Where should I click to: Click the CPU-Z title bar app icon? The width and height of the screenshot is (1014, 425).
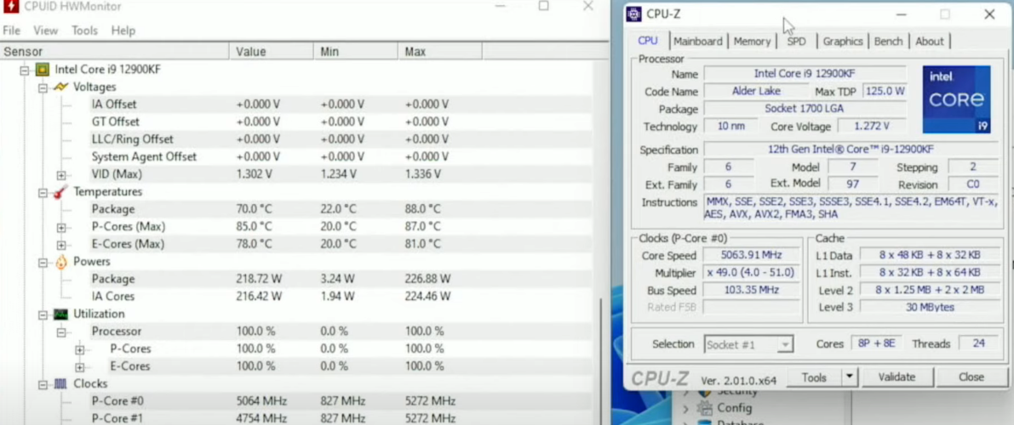pos(634,14)
